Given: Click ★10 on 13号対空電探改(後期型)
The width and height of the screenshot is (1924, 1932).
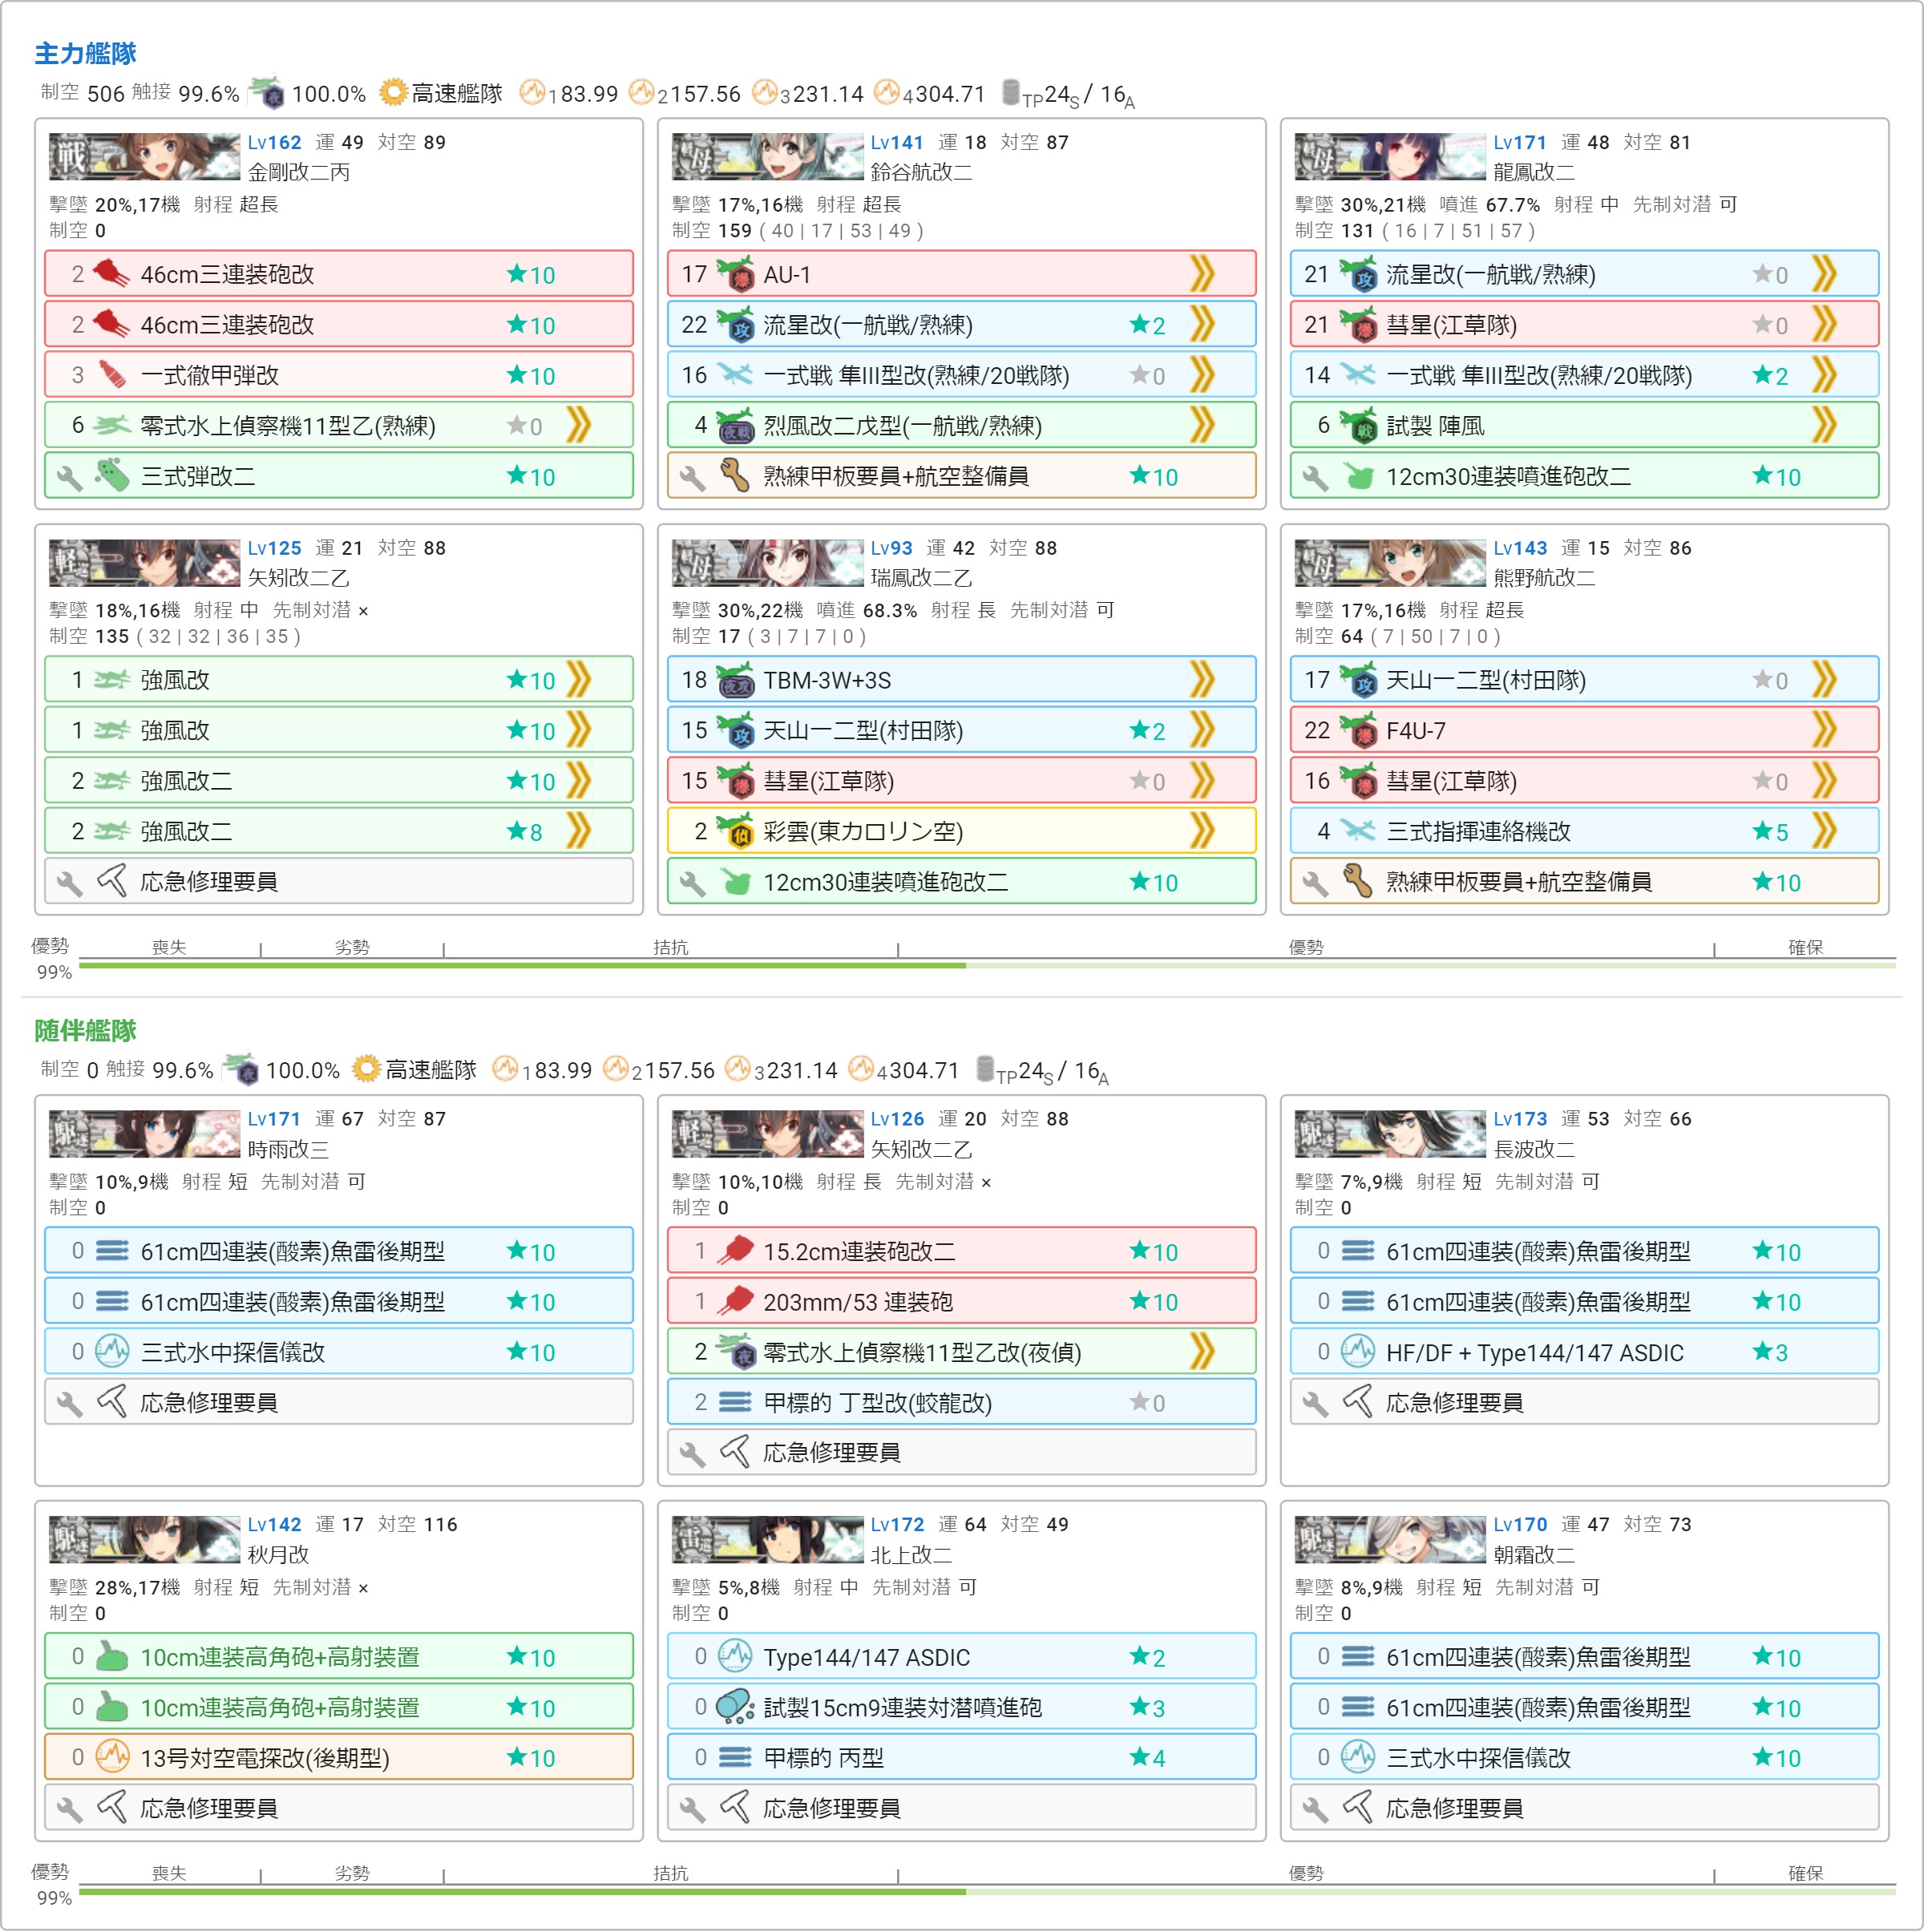Looking at the screenshot, I should click(531, 1758).
